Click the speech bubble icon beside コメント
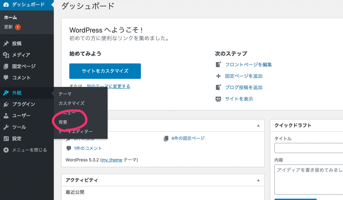This screenshot has height=200, width=343. point(6,78)
